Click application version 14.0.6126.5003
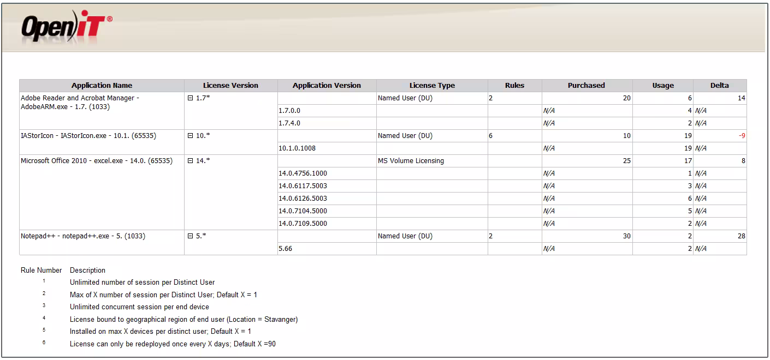Image resolution: width=770 pixels, height=360 pixels. 303,199
